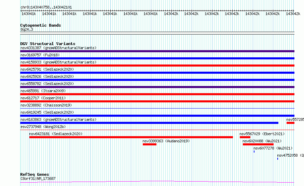Screen dimensions: 304x186
Task: Click the 8q24.3 band label
Action: pos(27,29)
